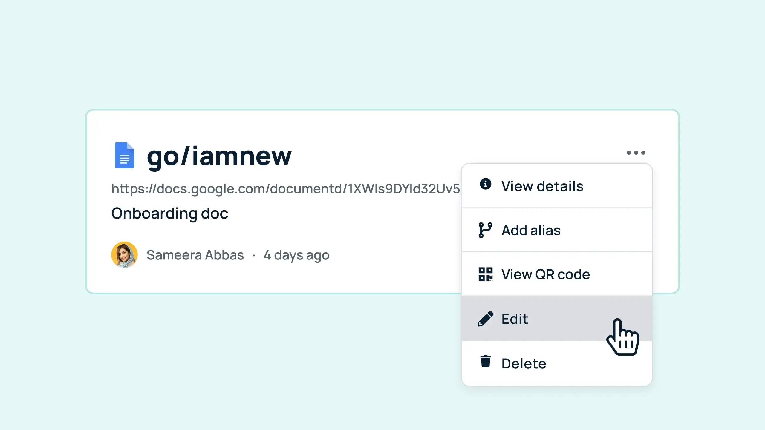Click the highlighted Edit menu item

(x=515, y=318)
